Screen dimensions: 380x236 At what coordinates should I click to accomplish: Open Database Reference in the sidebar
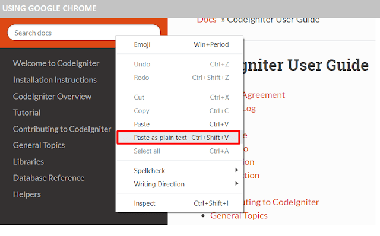tap(49, 178)
